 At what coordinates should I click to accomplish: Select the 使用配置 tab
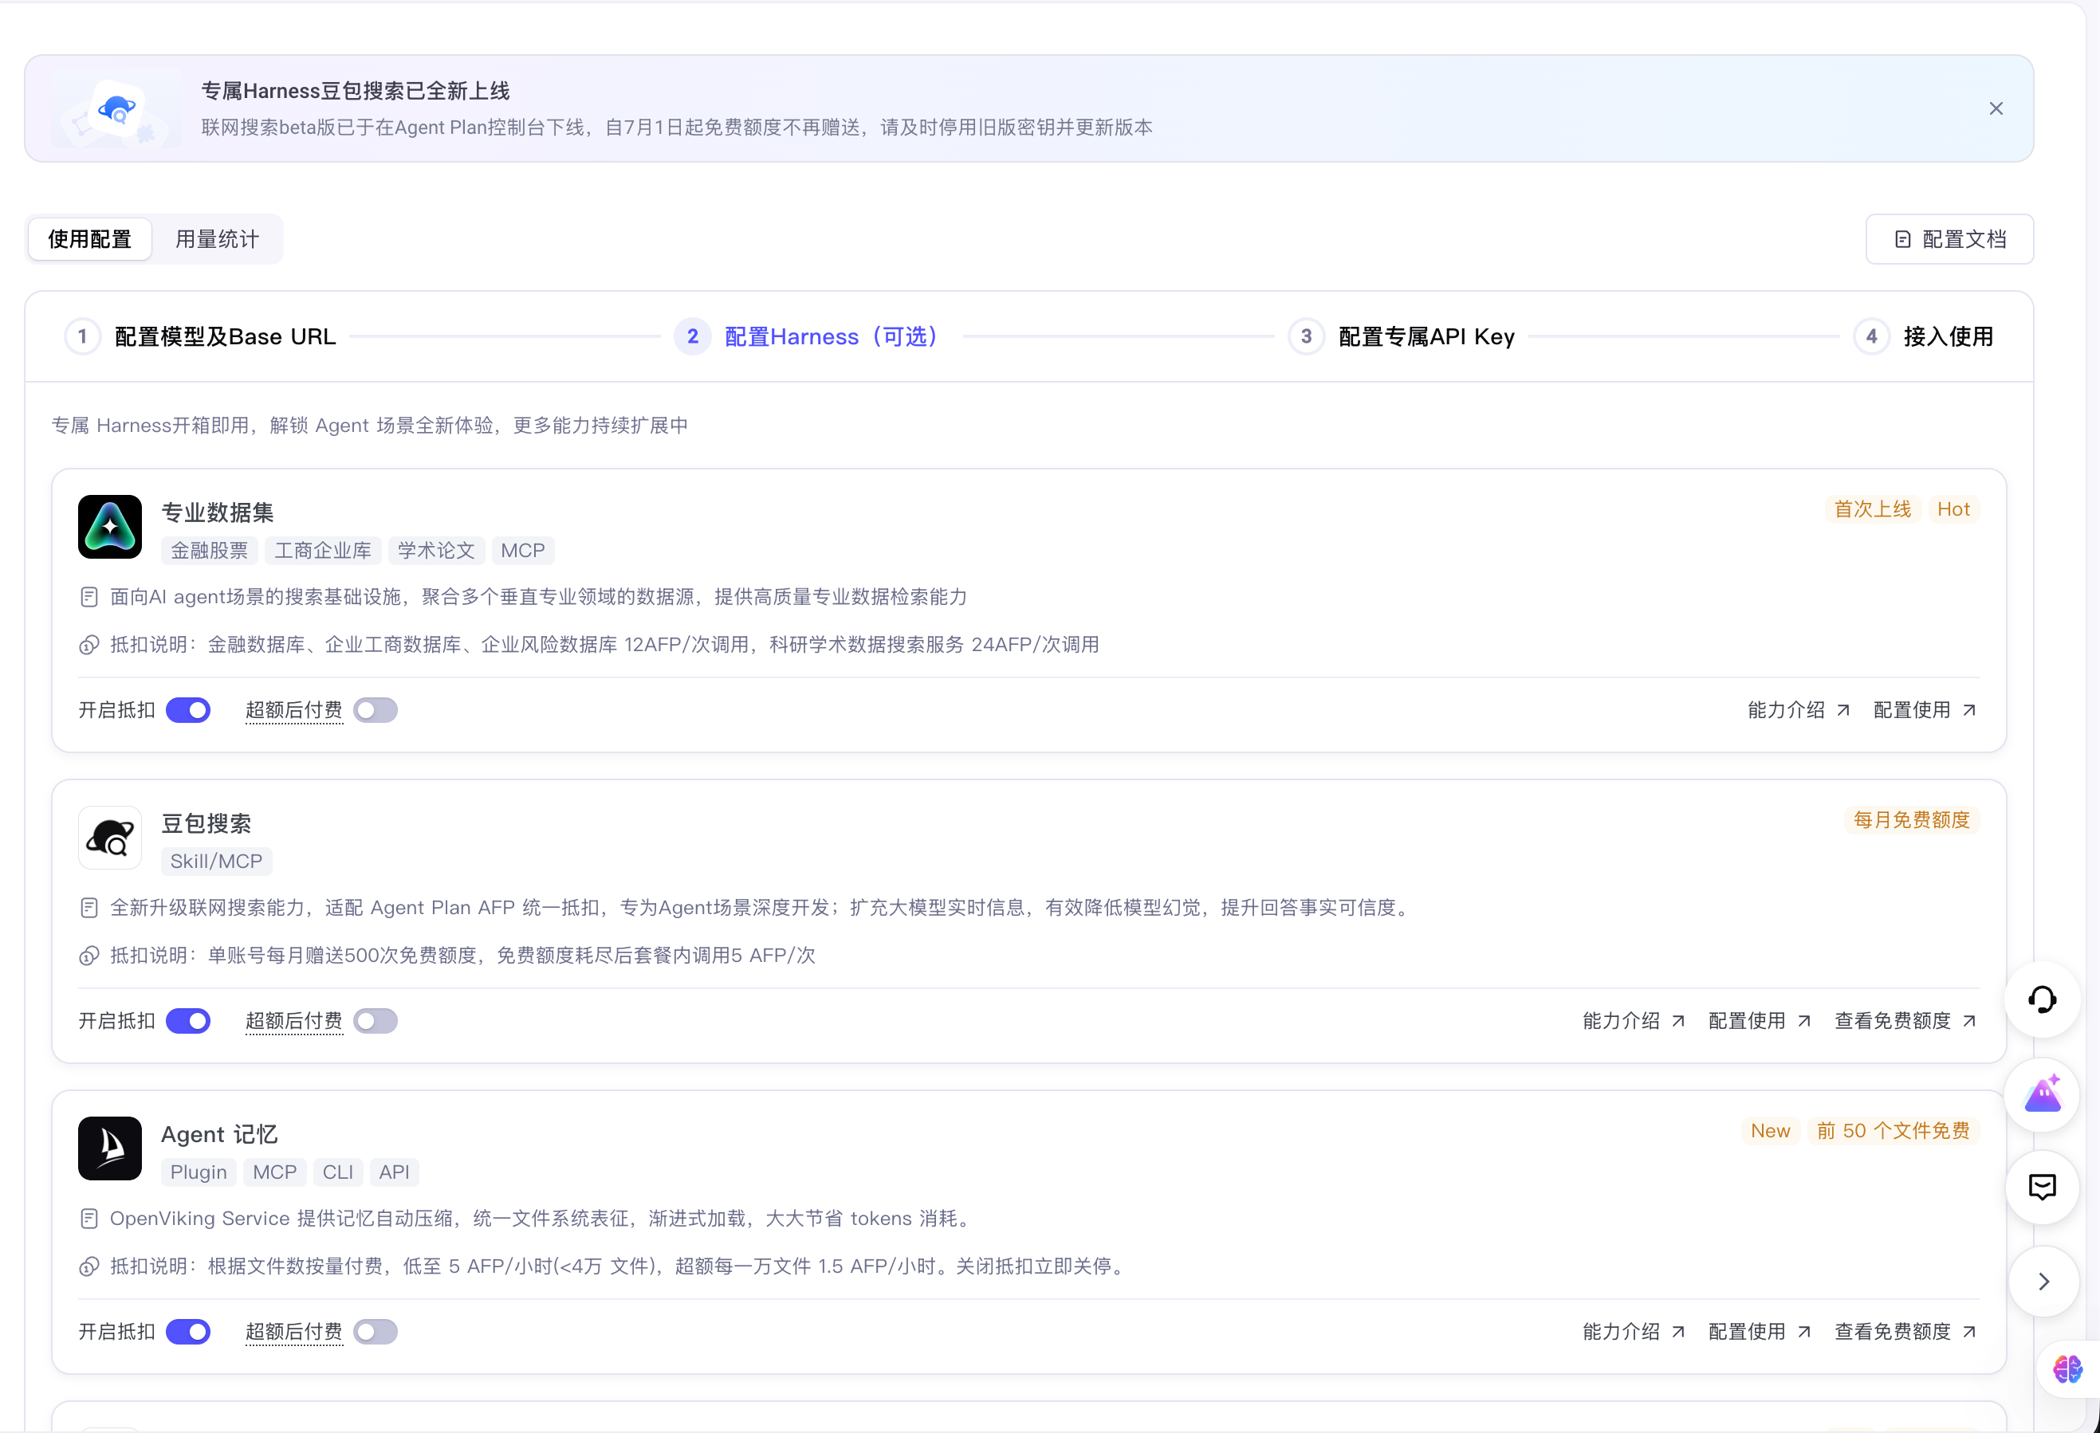point(89,238)
